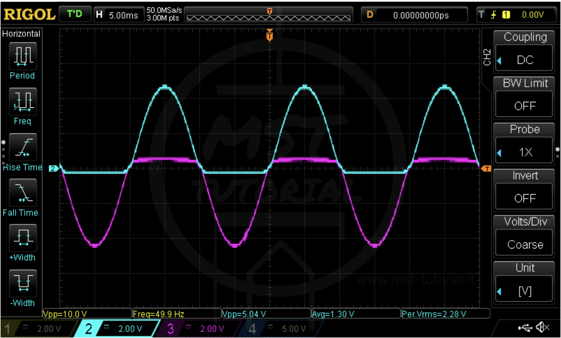Expand the Unit [V] selector

click(525, 291)
